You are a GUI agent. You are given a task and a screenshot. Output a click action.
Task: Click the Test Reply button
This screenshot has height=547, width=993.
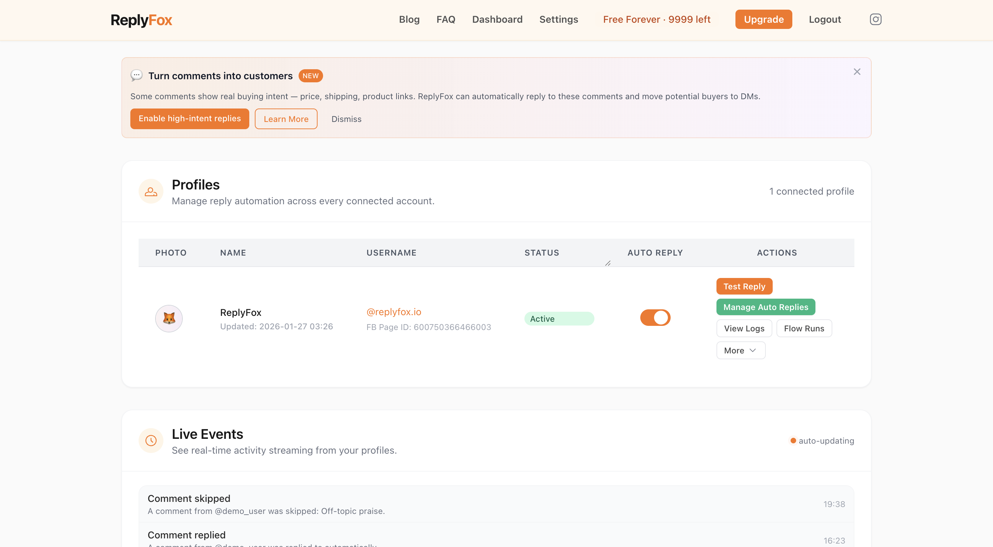click(x=744, y=286)
